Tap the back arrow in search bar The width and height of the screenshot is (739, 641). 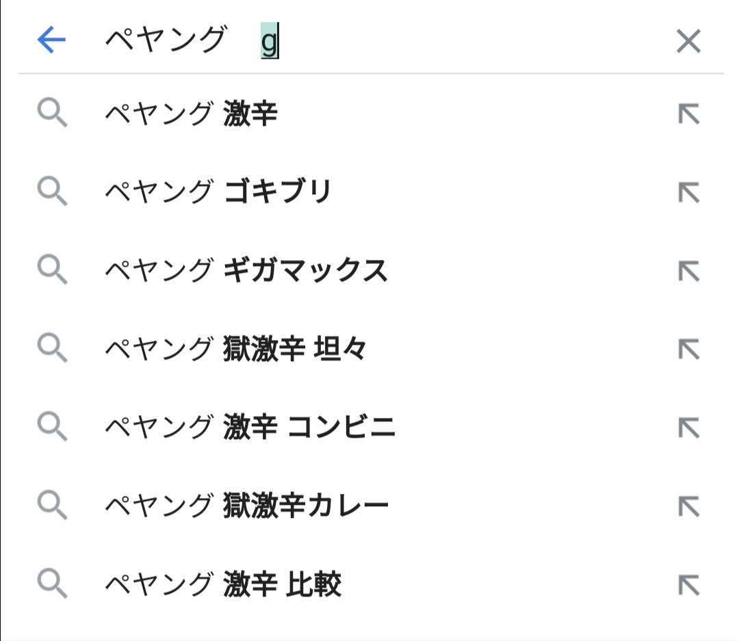(51, 41)
